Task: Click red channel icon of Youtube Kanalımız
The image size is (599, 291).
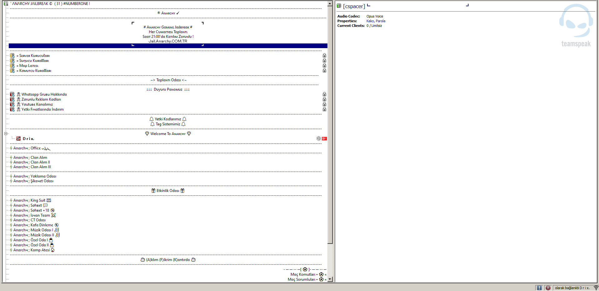Action: [12, 104]
